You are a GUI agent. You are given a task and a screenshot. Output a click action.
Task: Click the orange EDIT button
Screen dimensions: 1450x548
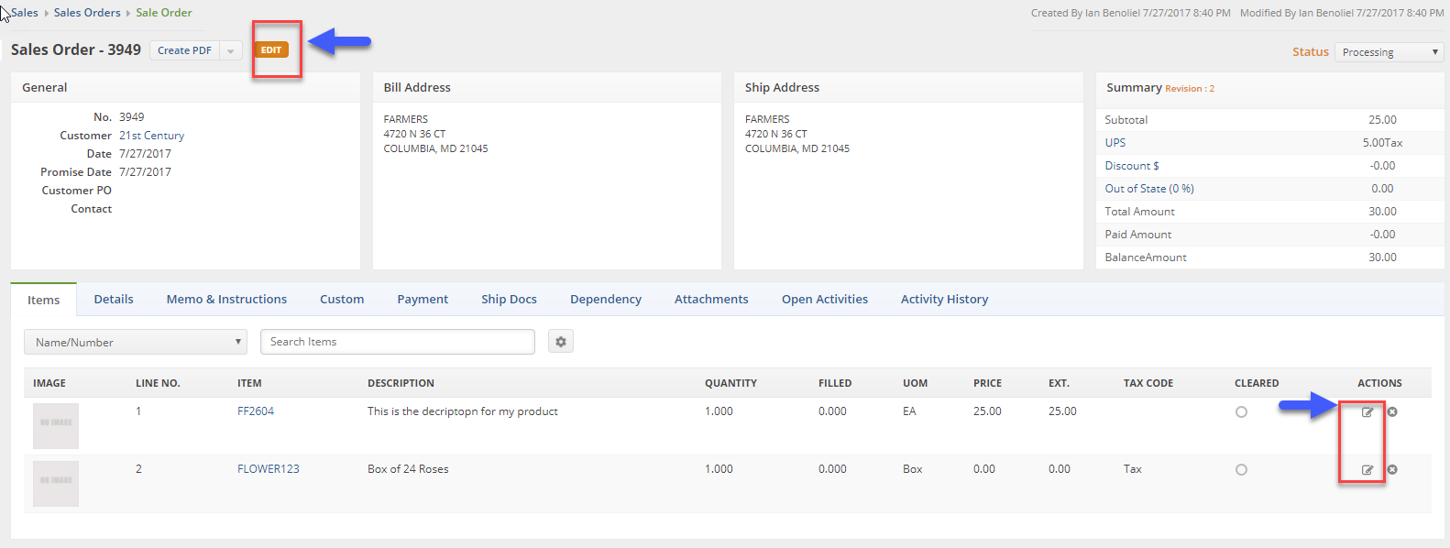pos(271,50)
